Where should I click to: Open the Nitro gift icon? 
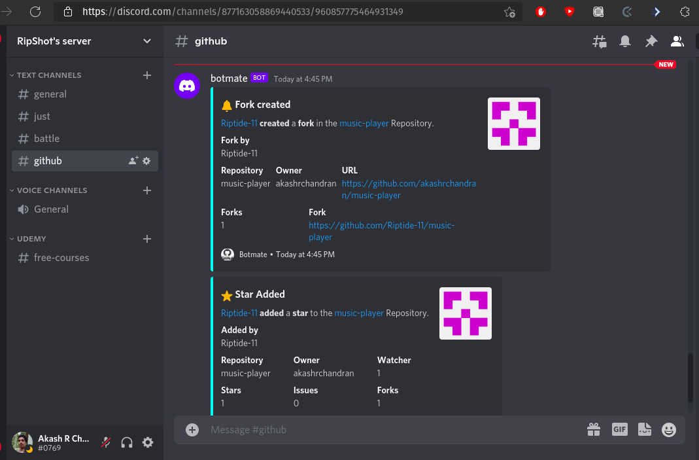tap(593, 429)
